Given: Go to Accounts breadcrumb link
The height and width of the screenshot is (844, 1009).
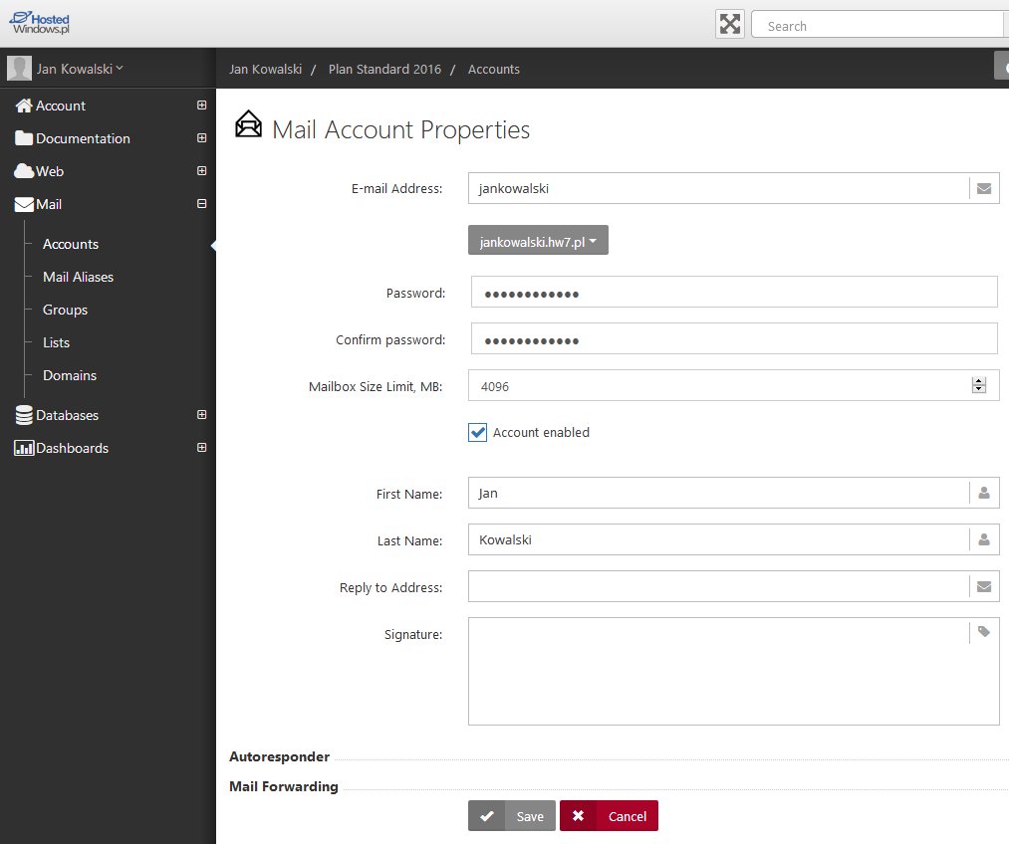Looking at the screenshot, I should pyautogui.click(x=494, y=69).
